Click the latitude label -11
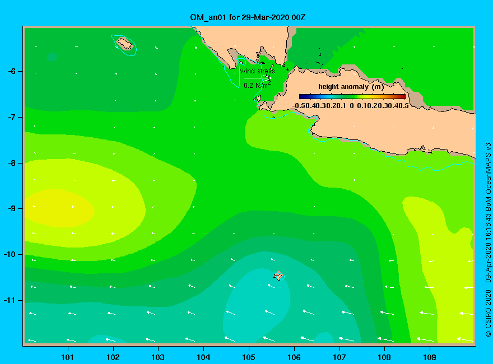Screen dimensions: 493x364 point(10,300)
